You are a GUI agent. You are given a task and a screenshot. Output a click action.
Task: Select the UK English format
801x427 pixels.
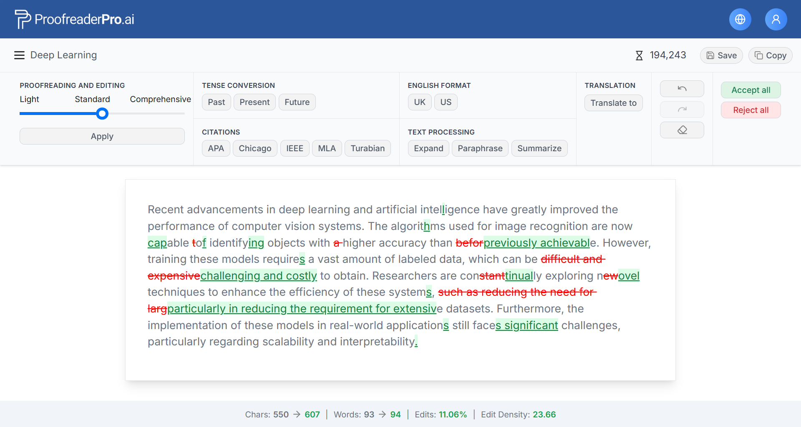pos(419,102)
